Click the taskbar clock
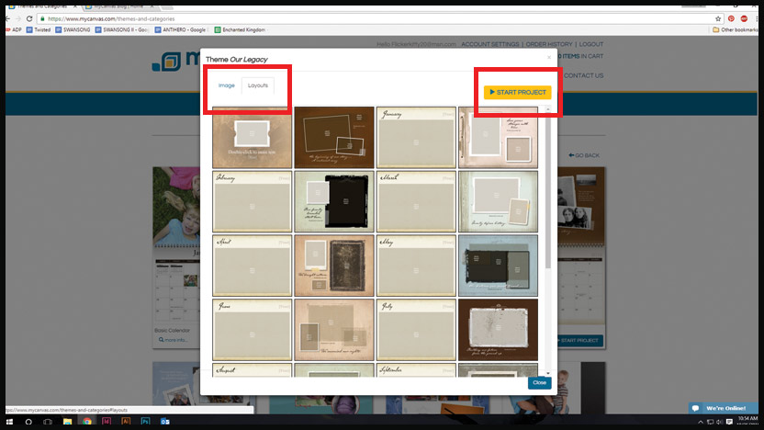 point(747,420)
